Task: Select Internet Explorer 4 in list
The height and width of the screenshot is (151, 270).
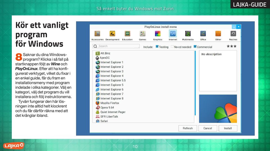Action: coord(112,76)
